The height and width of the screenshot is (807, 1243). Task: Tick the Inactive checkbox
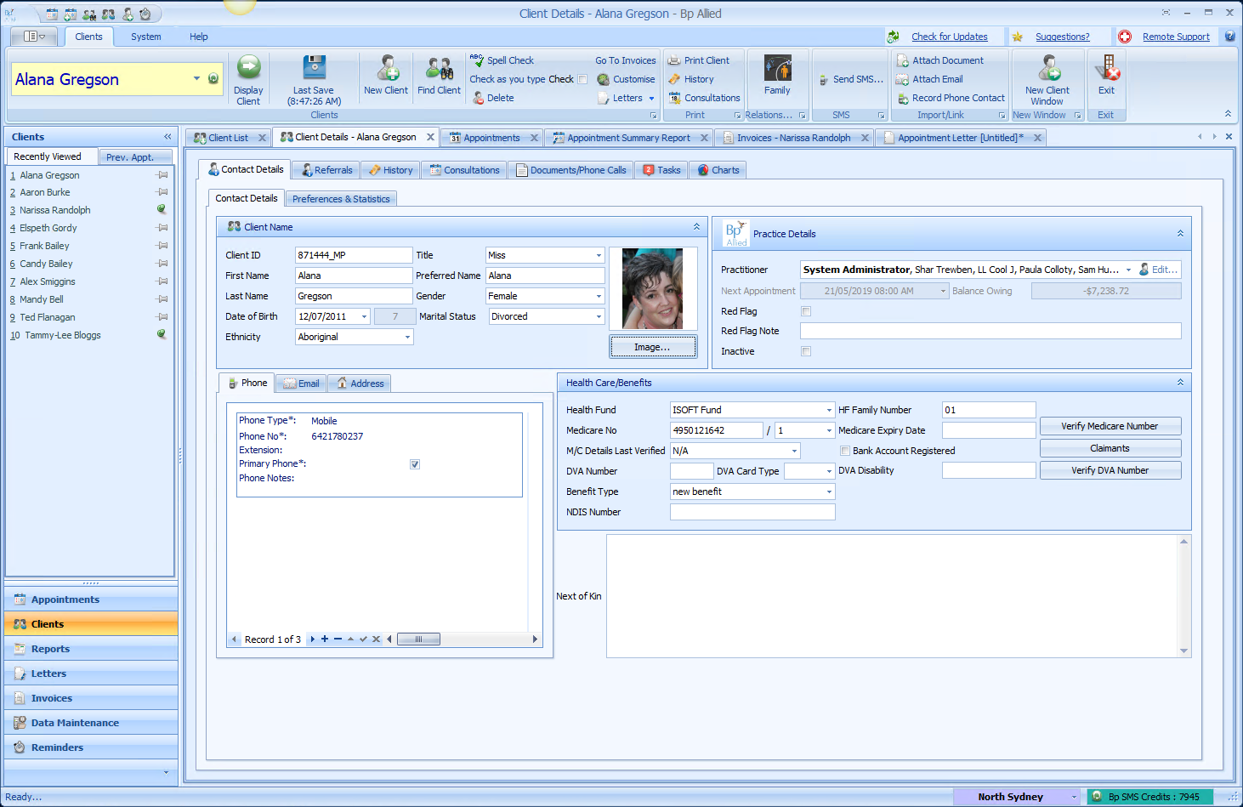[806, 351]
